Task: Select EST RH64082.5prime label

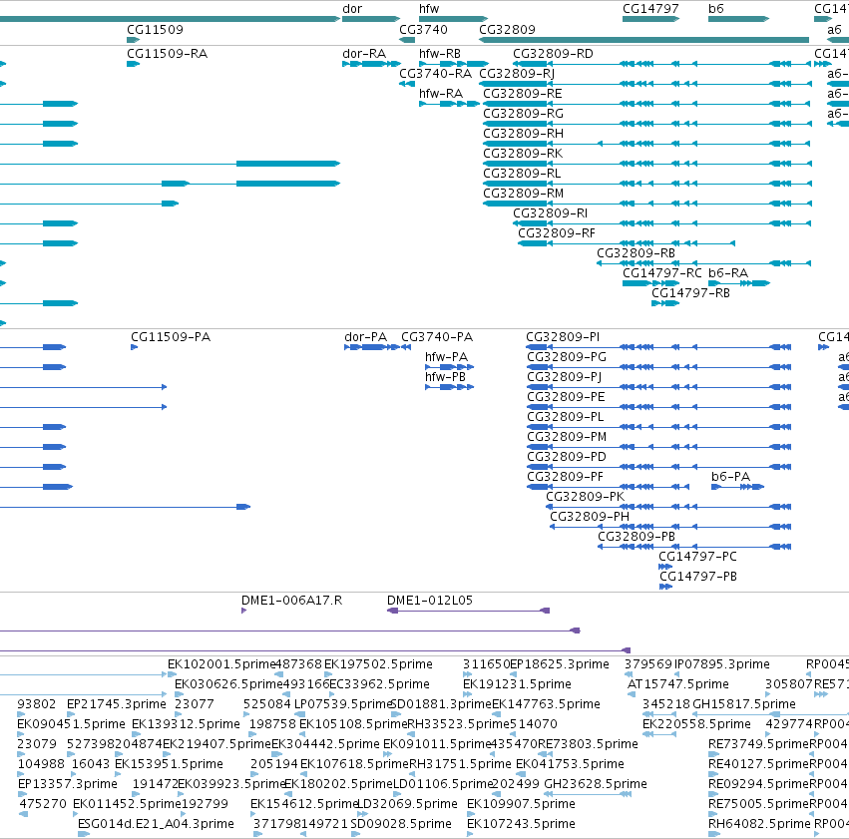Action: point(759,824)
